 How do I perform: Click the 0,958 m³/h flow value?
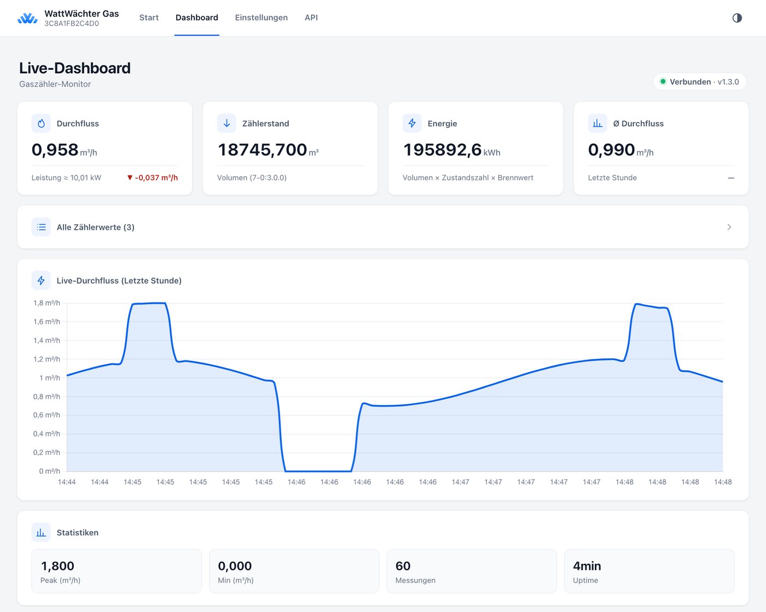(x=65, y=149)
